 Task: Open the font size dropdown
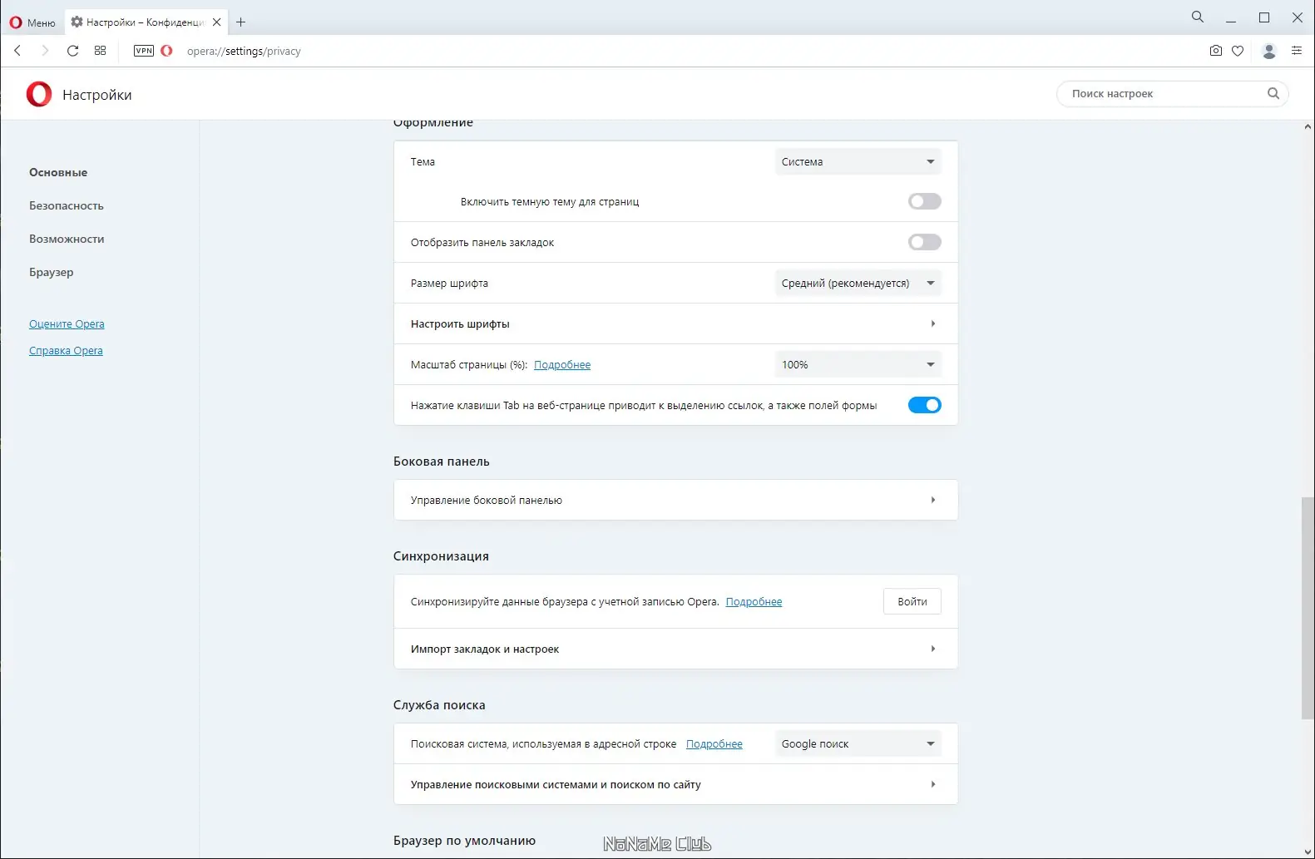pyautogui.click(x=858, y=283)
